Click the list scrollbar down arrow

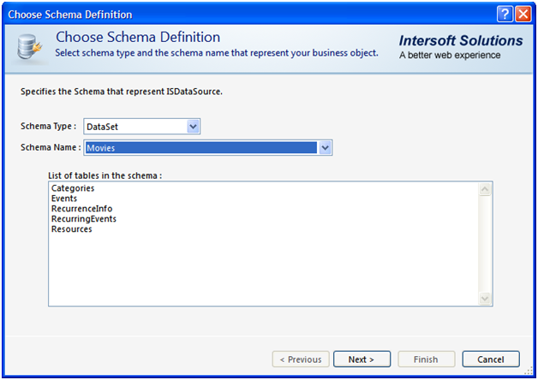coord(485,298)
